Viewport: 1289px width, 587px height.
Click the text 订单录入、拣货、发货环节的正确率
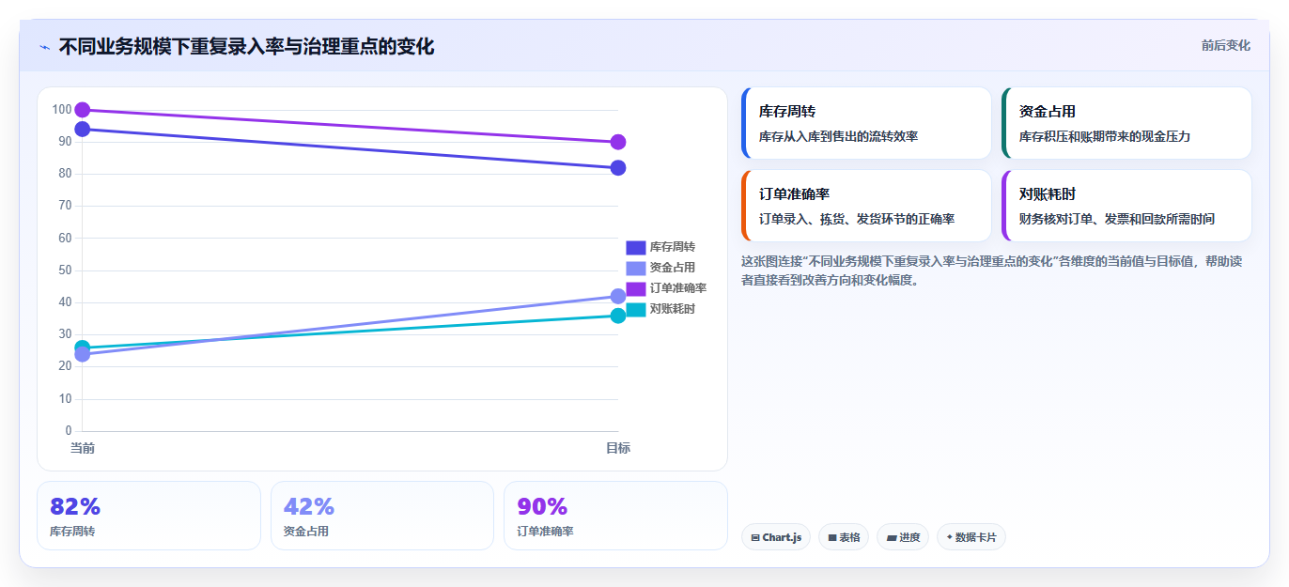[x=857, y=219]
